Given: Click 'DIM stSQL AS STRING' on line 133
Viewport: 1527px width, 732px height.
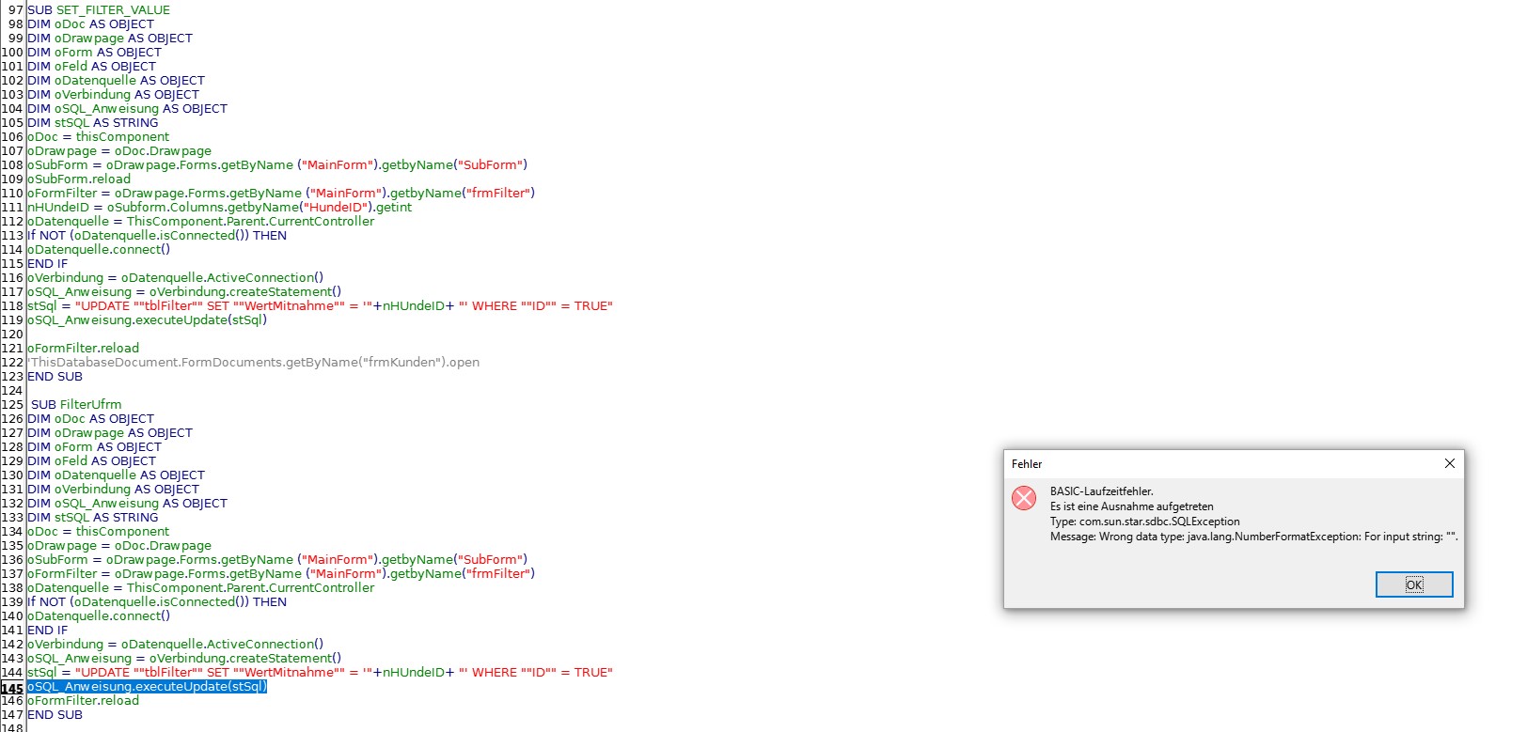Looking at the screenshot, I should click(92, 518).
